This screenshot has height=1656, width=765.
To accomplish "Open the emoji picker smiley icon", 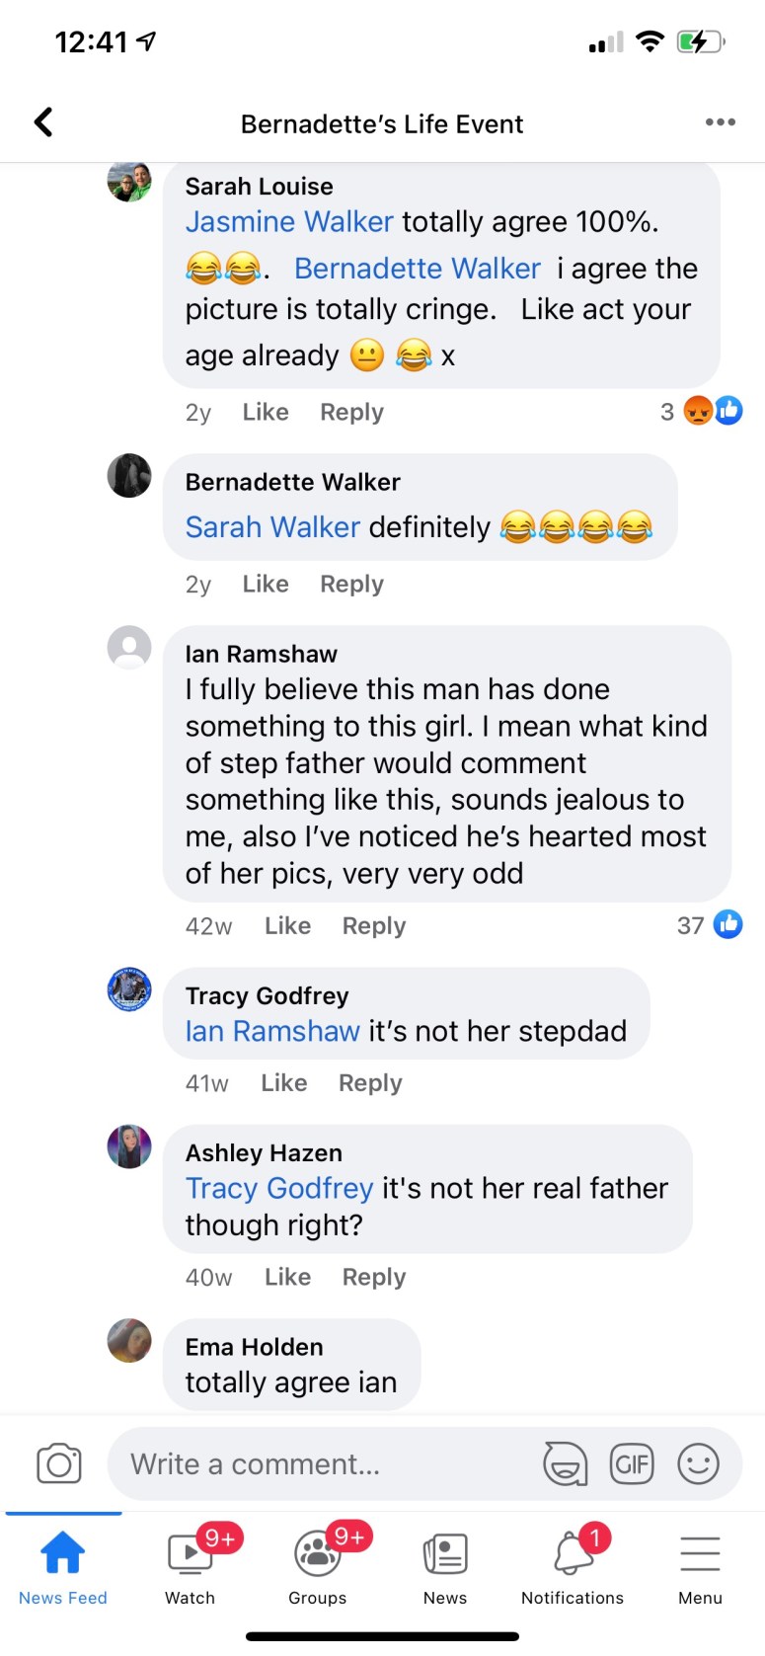I will pos(698,1463).
